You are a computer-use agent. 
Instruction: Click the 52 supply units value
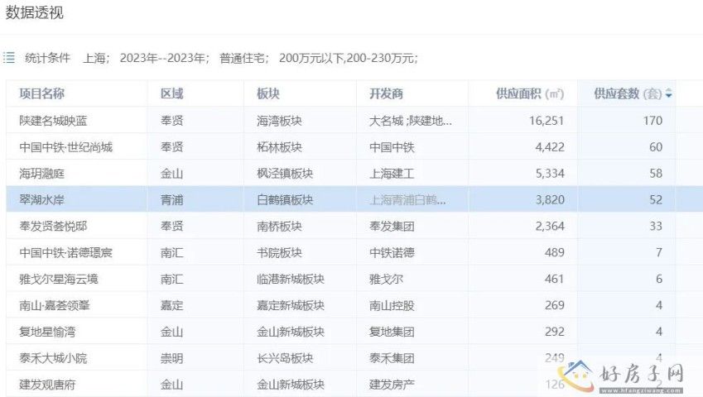point(656,199)
